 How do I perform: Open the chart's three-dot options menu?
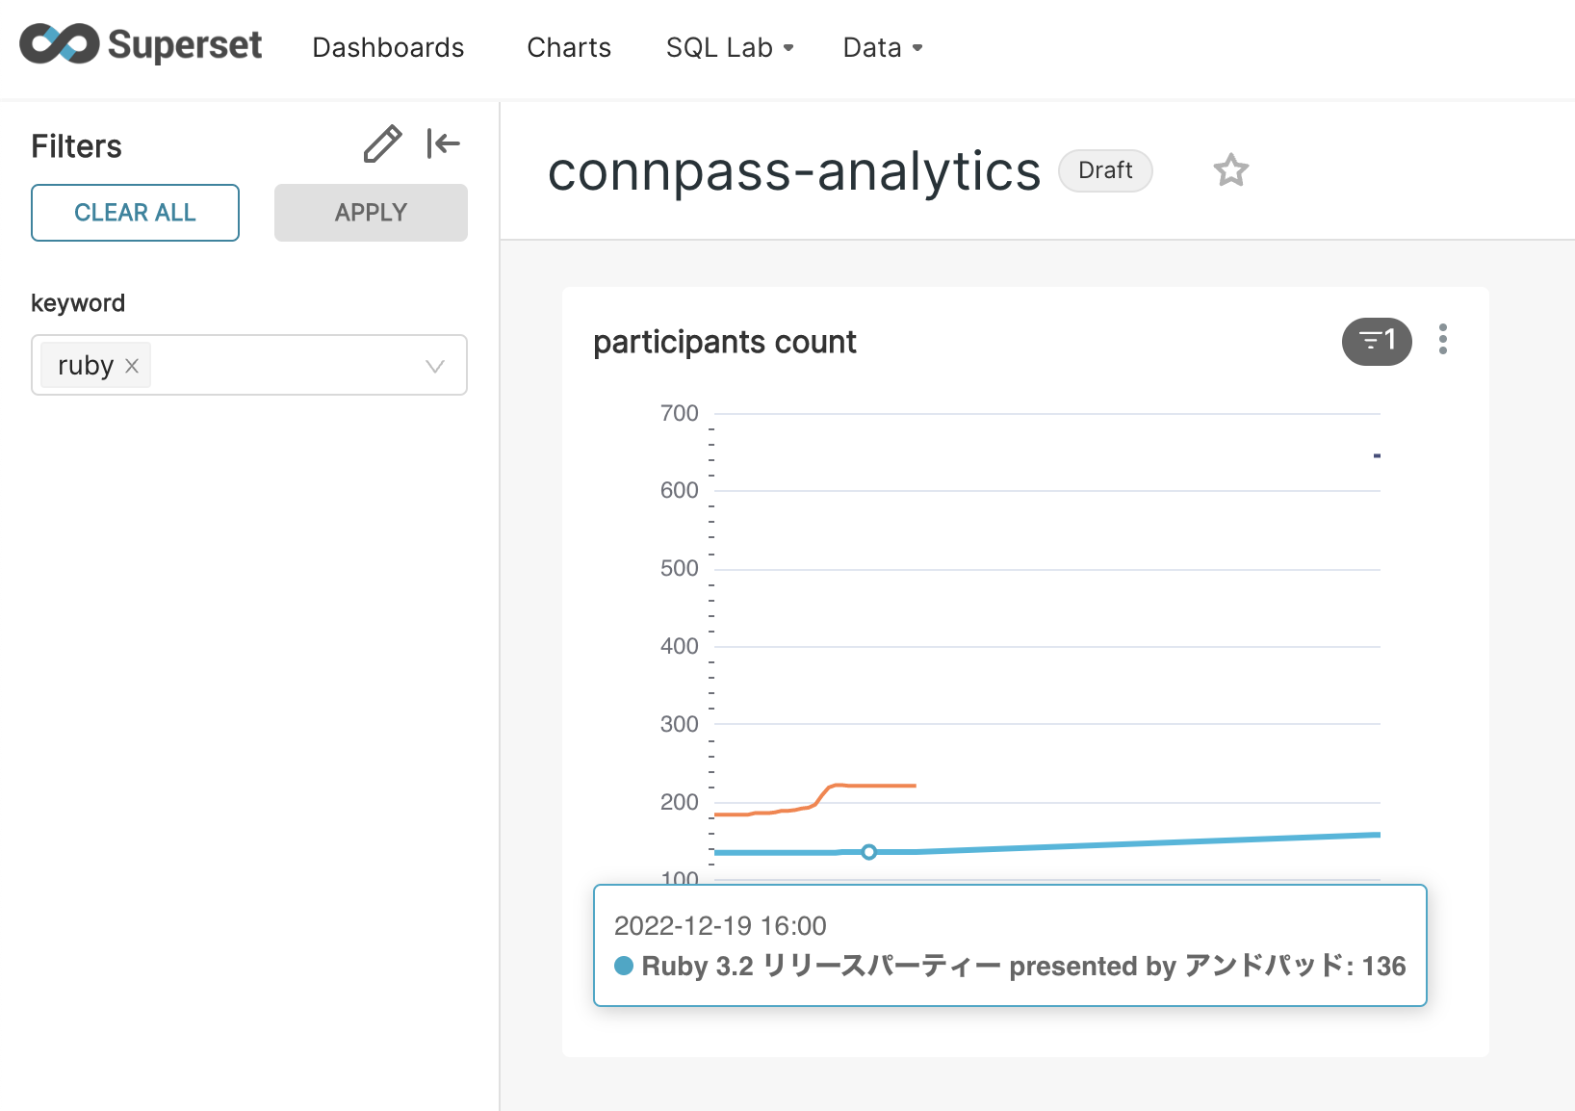coord(1442,340)
